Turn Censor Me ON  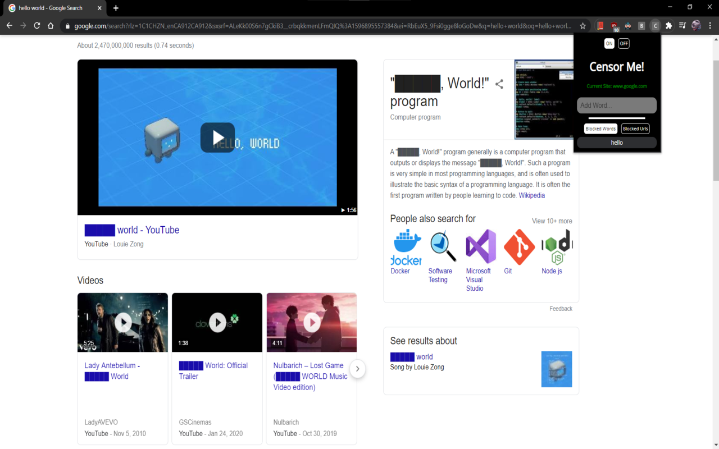(x=609, y=43)
